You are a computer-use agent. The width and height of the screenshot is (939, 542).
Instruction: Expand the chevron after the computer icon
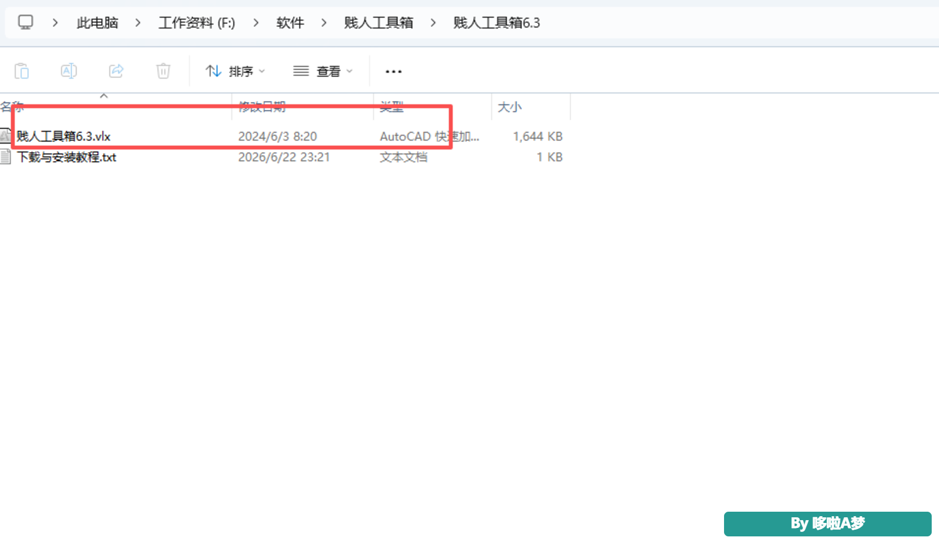tap(55, 23)
